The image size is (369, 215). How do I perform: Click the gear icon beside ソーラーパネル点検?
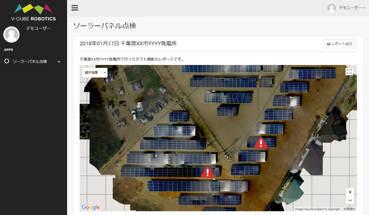click(x=6, y=61)
